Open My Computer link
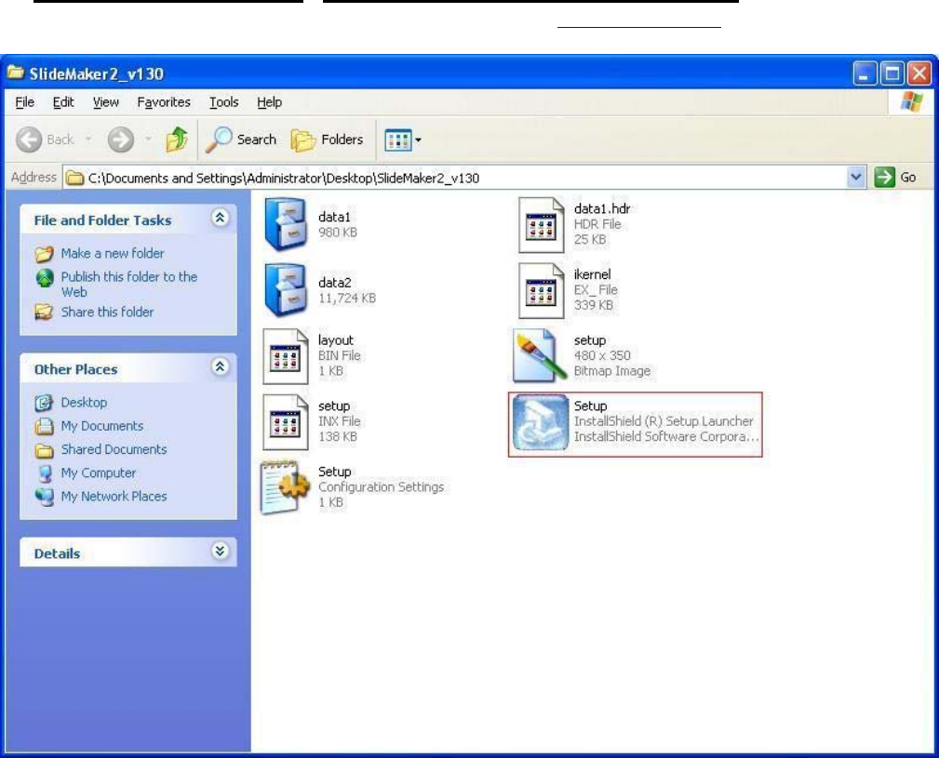This screenshot has width=939, height=758. pyautogui.click(x=99, y=472)
